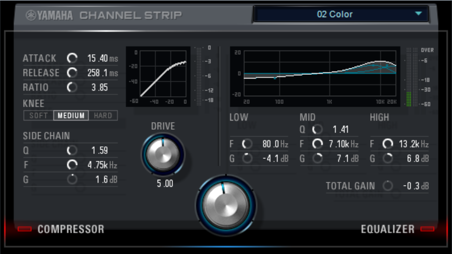This screenshot has height=254, width=452.
Task: Click the Total Gain knob
Action: 388,186
